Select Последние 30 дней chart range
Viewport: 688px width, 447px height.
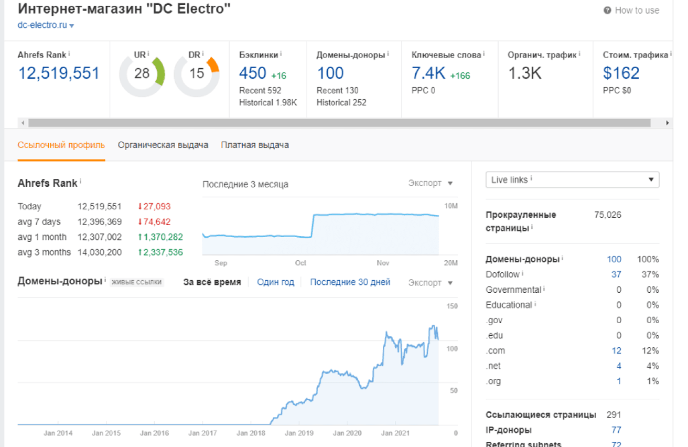pyautogui.click(x=350, y=282)
